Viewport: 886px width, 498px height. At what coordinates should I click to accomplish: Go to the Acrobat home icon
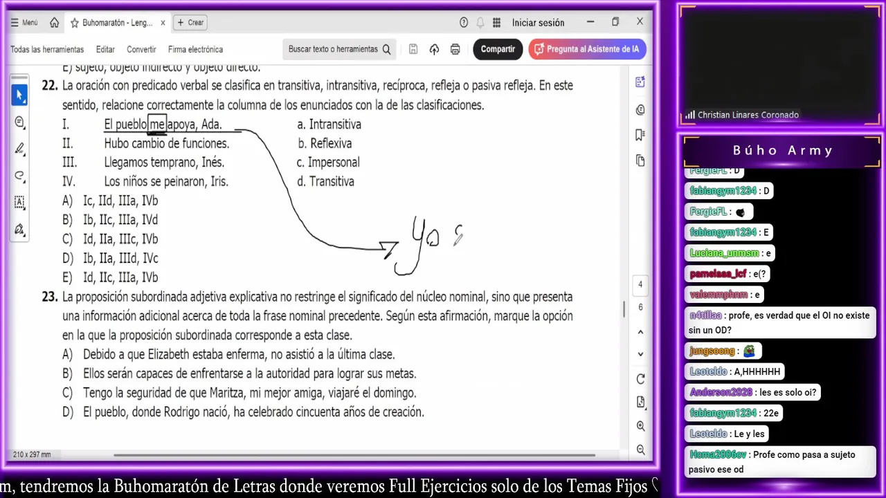(x=54, y=23)
